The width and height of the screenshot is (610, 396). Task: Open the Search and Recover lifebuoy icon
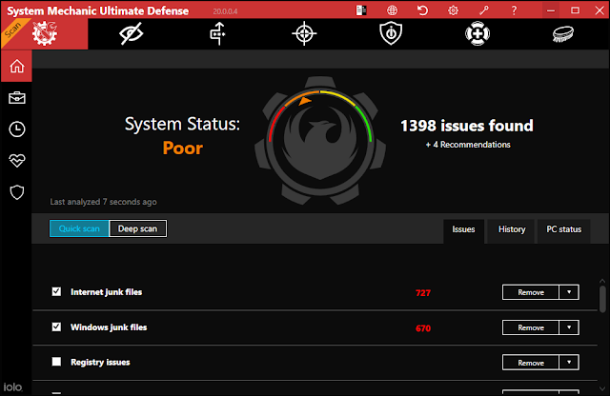click(478, 33)
